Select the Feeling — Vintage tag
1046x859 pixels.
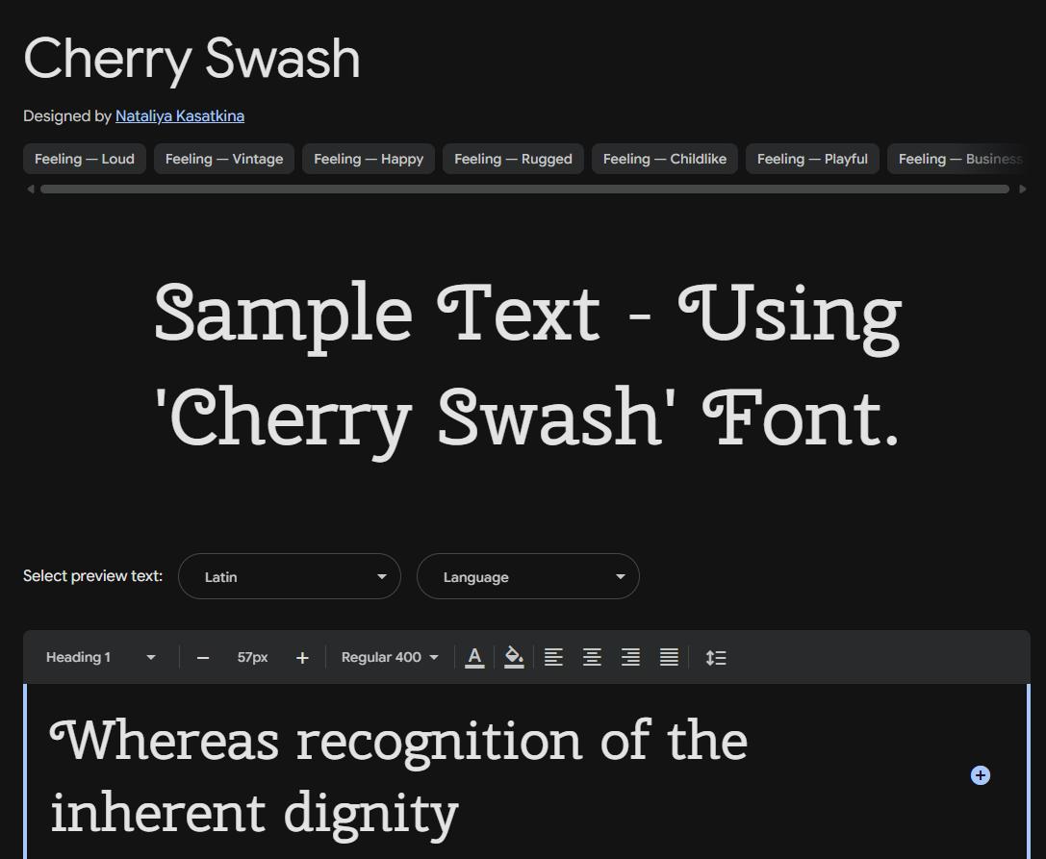click(x=224, y=159)
